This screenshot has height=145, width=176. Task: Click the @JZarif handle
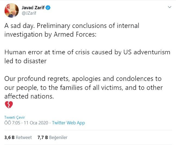point(29,13)
